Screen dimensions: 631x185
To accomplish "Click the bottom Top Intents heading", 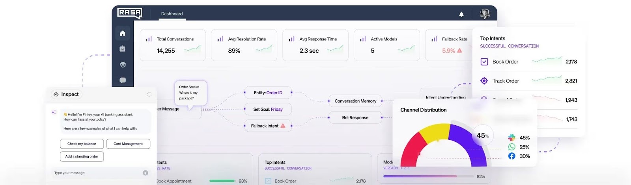I will pyautogui.click(x=275, y=162).
